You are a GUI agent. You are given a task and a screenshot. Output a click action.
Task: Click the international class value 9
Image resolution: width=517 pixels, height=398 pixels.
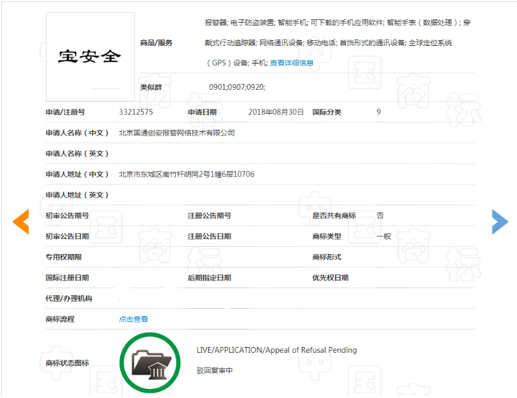pyautogui.click(x=379, y=112)
